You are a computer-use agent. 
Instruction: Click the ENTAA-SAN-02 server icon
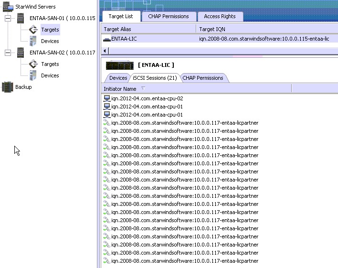click(21, 53)
